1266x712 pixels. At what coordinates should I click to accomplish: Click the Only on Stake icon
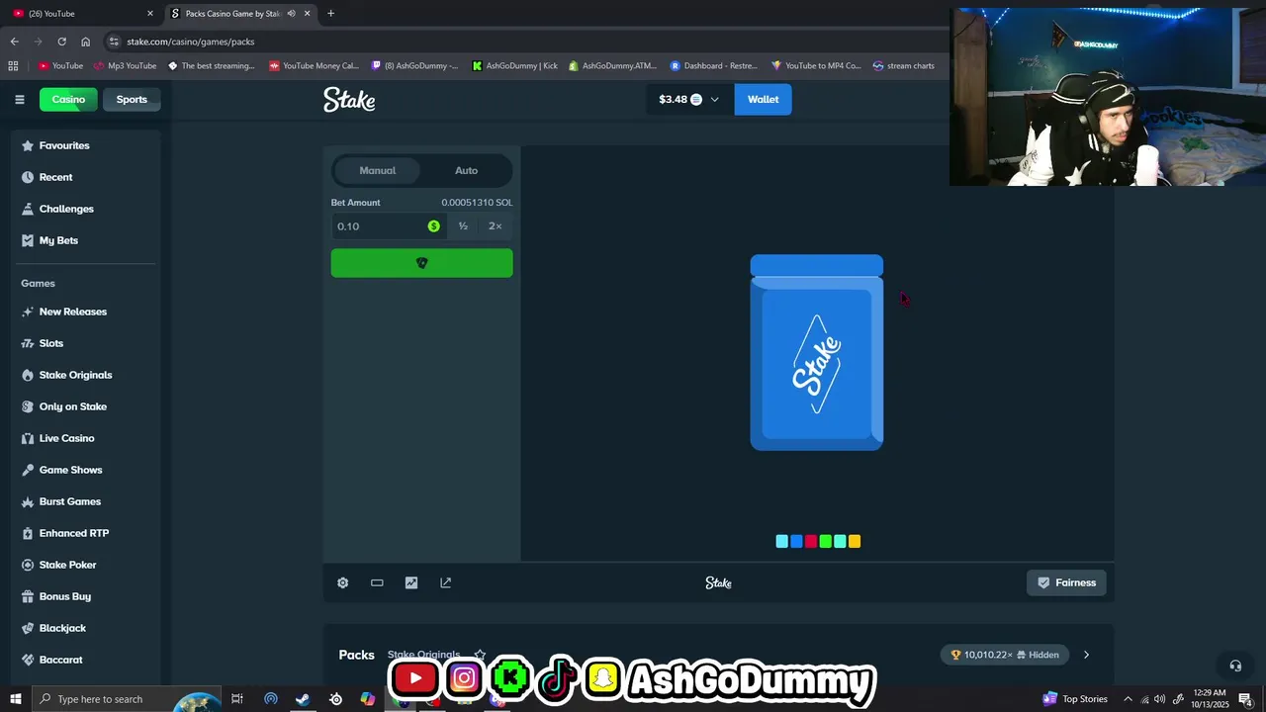(x=28, y=406)
